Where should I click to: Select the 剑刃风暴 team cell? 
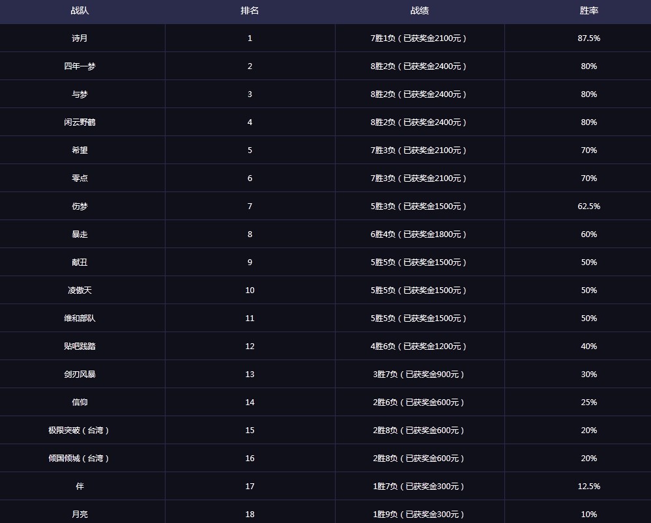(x=80, y=374)
